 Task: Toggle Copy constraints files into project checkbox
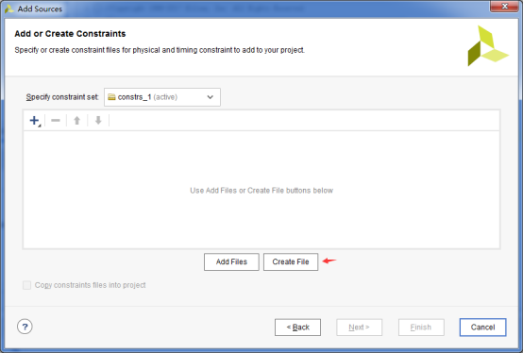26,285
